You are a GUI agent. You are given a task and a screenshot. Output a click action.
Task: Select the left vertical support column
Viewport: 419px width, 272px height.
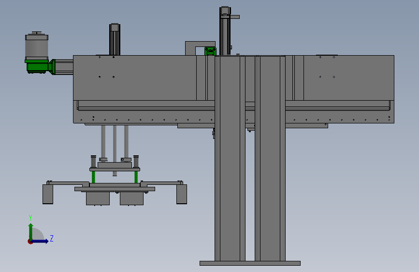click(230, 158)
